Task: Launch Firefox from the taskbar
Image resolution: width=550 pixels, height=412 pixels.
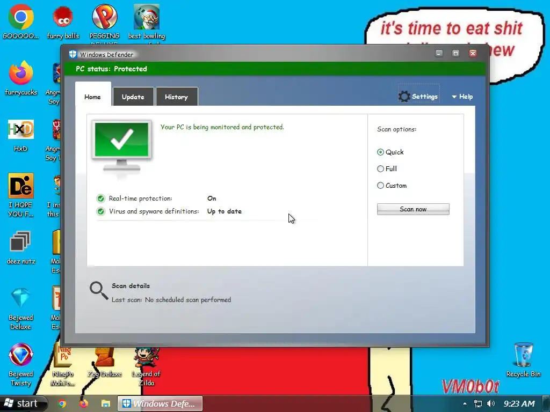Action: (x=83, y=403)
